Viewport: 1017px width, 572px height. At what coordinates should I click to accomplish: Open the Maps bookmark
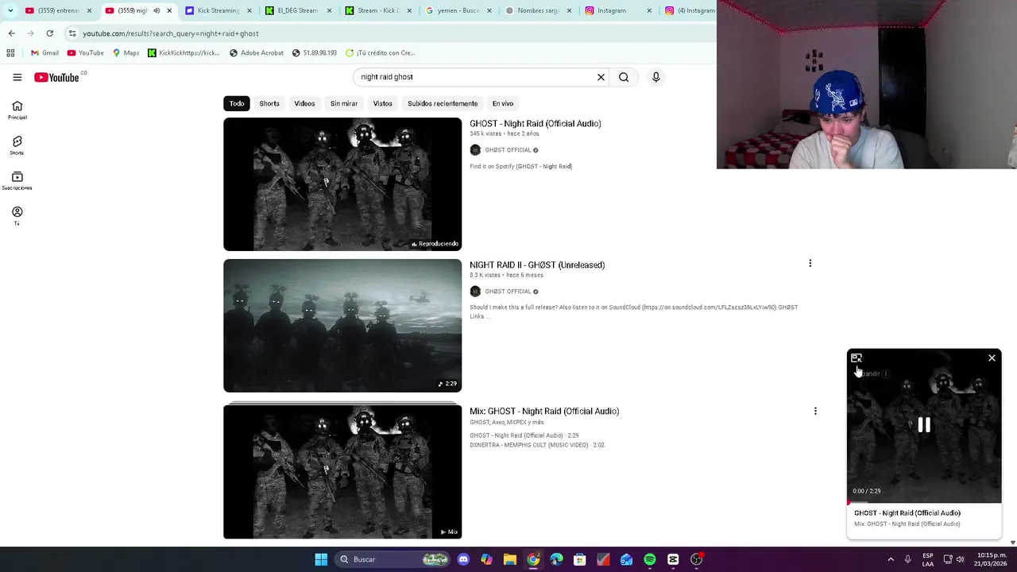pos(126,53)
